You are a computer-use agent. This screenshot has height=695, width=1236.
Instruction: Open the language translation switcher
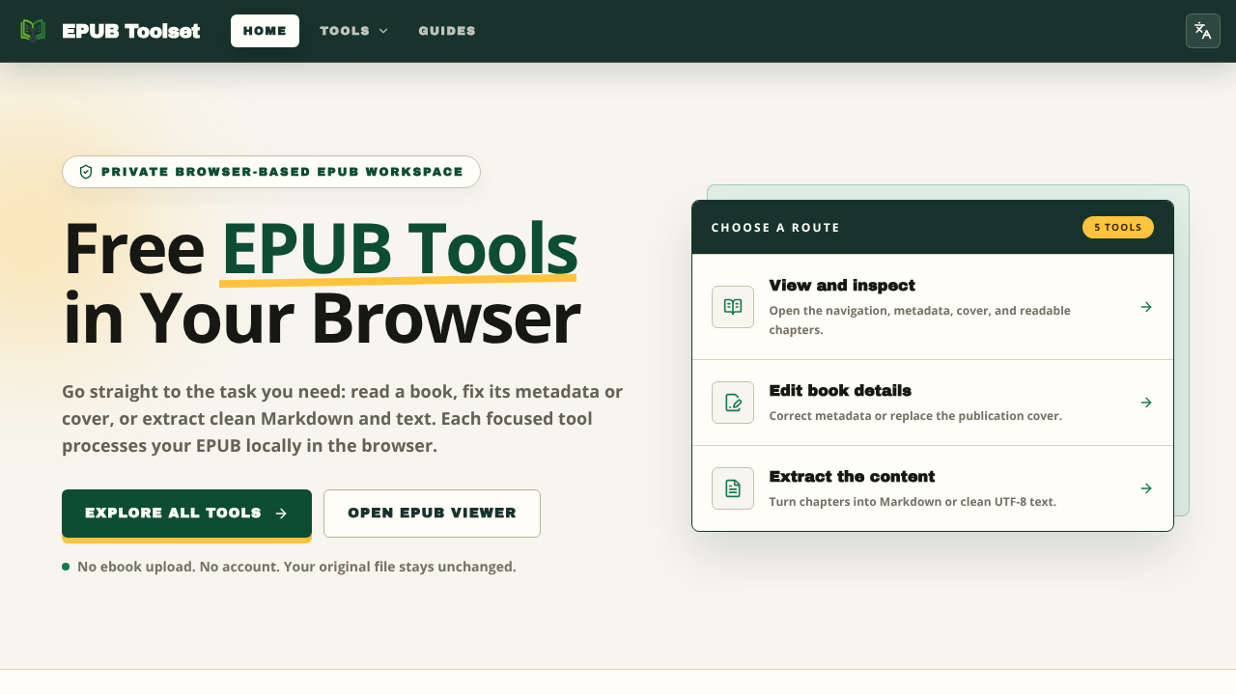pyautogui.click(x=1203, y=31)
